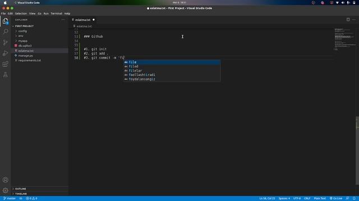This screenshot has width=359, height=201.
Task: Click on the '#2. git add .' line
Action: (x=96, y=54)
